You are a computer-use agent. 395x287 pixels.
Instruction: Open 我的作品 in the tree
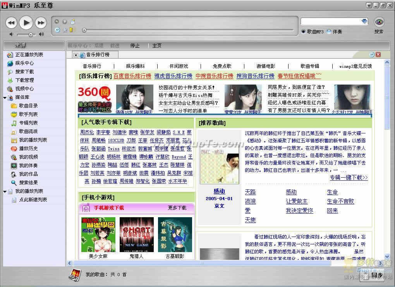(28, 174)
